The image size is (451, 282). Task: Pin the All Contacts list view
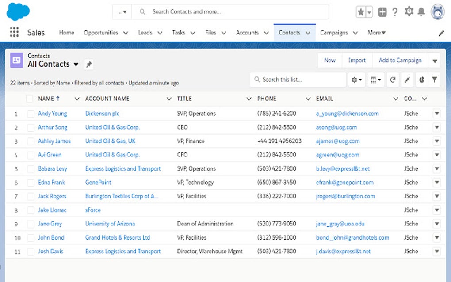89,65
